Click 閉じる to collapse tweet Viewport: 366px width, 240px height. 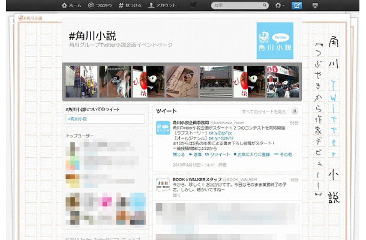click(x=179, y=155)
